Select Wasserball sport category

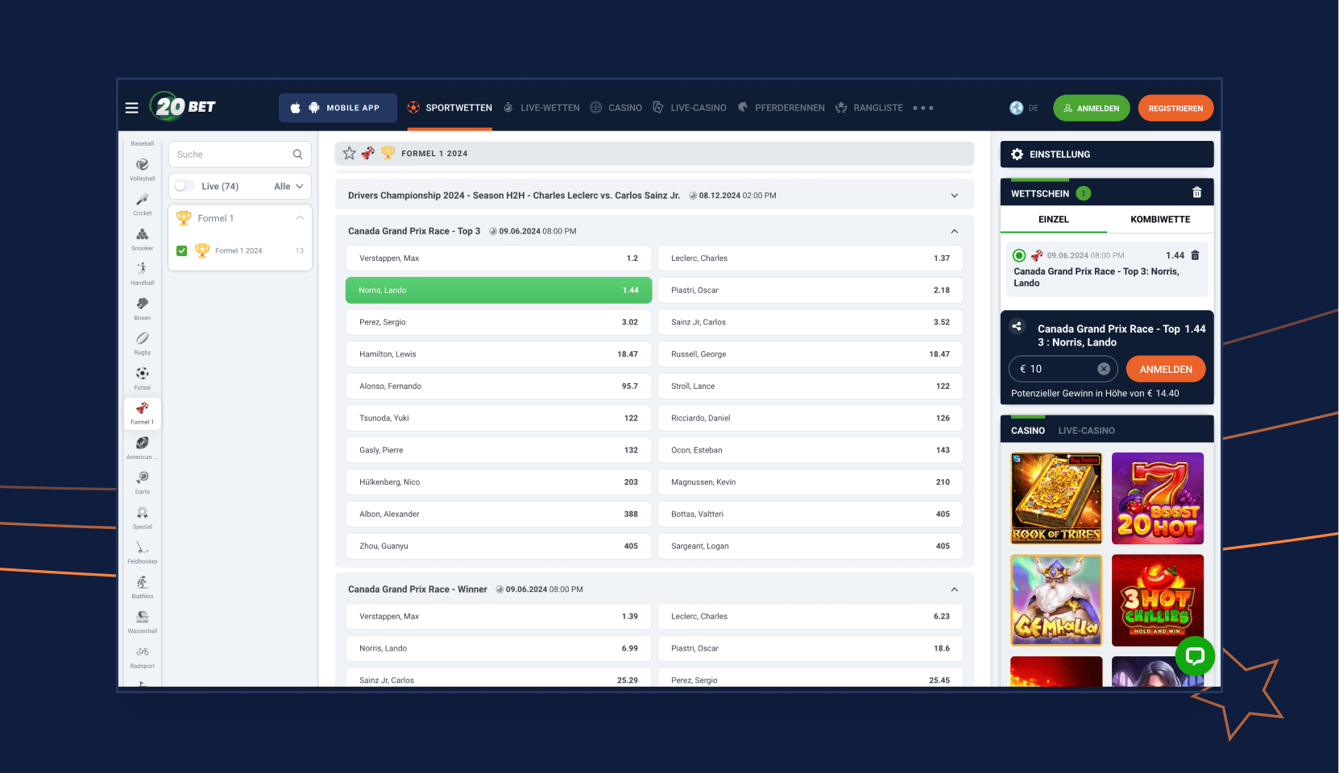point(143,622)
